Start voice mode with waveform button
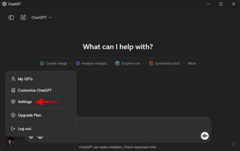240x151 pixels. tap(205, 136)
